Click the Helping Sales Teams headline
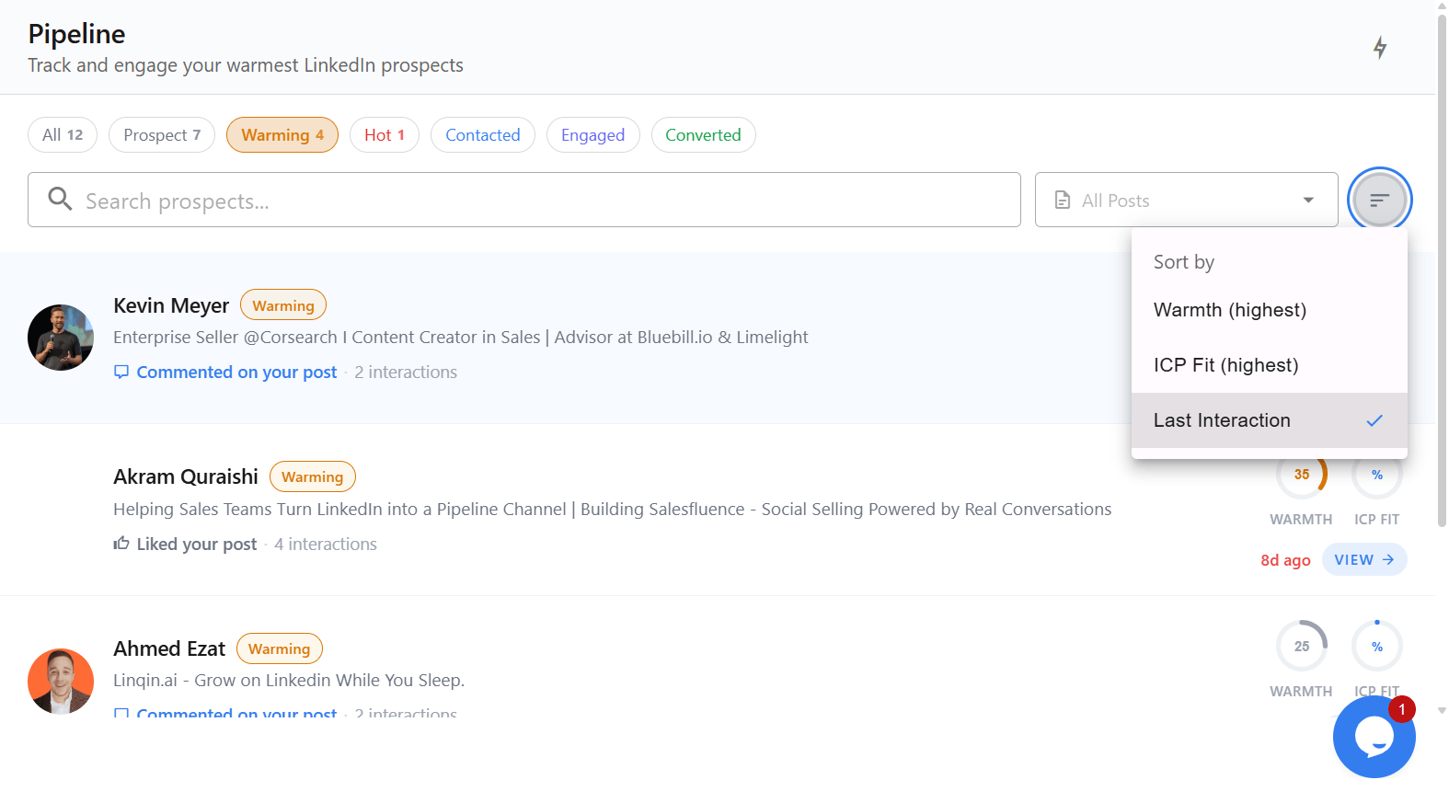 coord(612,509)
